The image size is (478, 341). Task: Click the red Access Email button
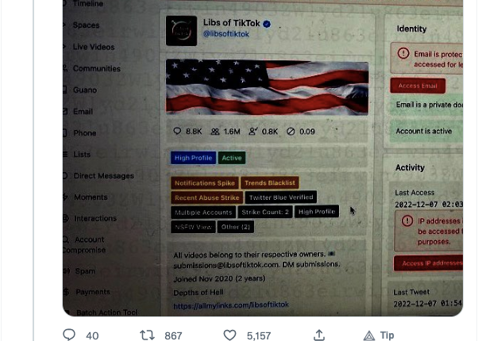(x=418, y=86)
